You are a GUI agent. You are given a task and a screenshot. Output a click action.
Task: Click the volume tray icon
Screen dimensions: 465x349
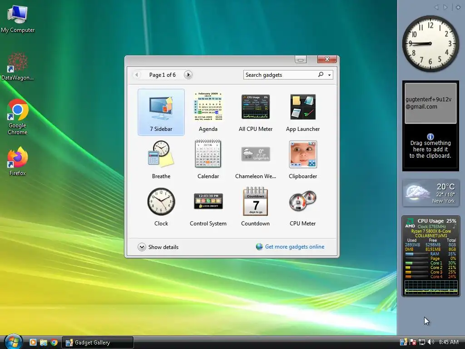click(431, 342)
